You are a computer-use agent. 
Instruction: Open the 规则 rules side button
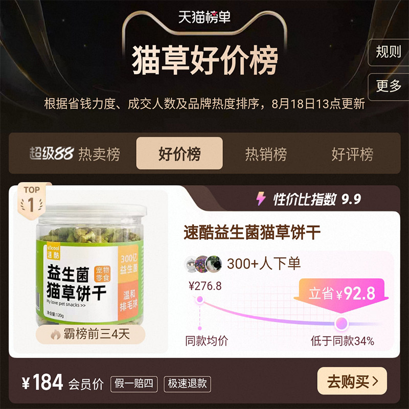pyautogui.click(x=388, y=52)
